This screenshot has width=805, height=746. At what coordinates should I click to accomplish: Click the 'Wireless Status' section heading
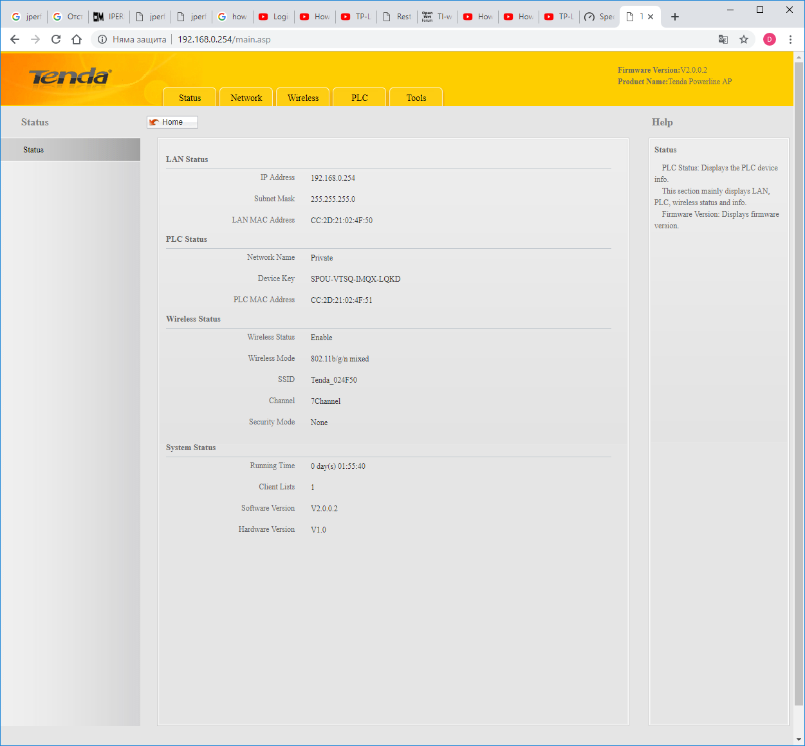point(193,319)
